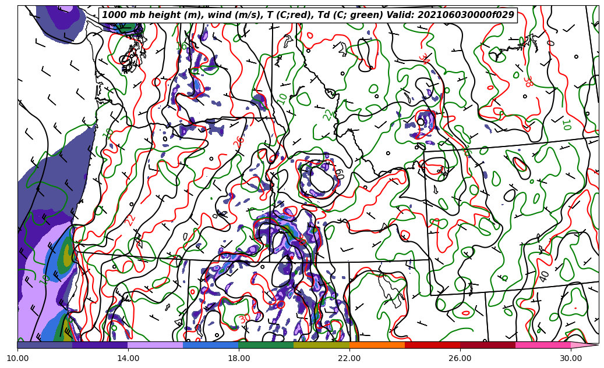Viewport: 604px width, 368px height.
Task: Click the colorbar tick label 30.00
Action: click(571, 358)
